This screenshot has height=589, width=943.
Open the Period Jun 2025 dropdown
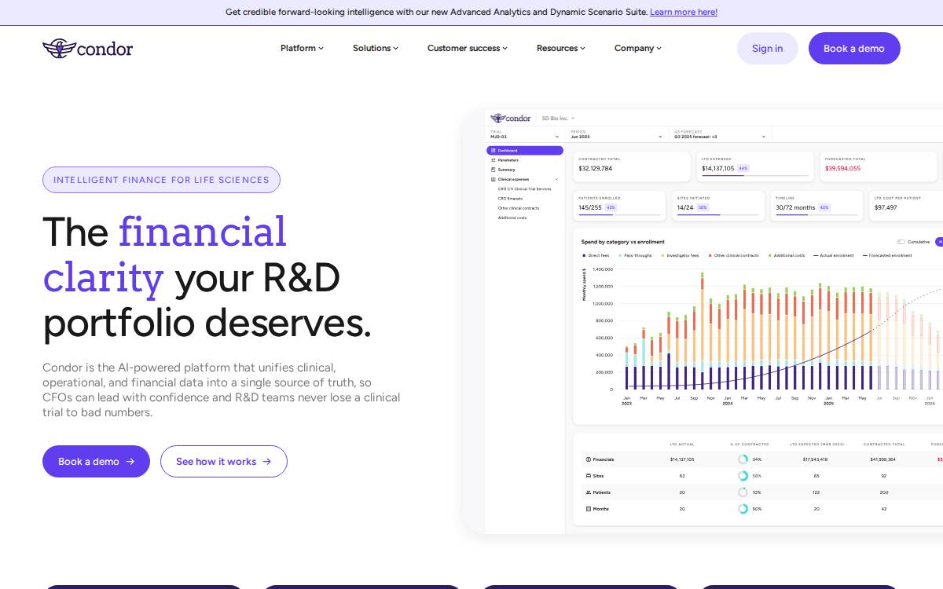click(617, 134)
